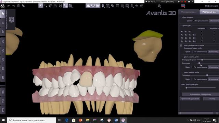The width and height of the screenshot is (219, 123).
Task: Open Microsoft Edge from the taskbar
Action: [x=67, y=120]
